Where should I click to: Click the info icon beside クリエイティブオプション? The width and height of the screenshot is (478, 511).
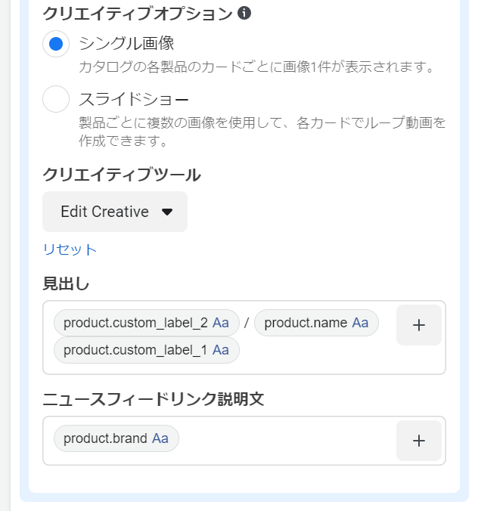(x=244, y=13)
